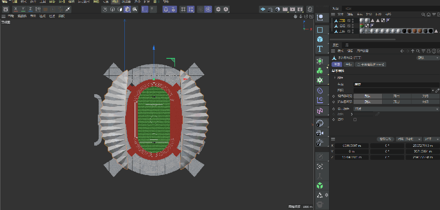440x210 pixels.
Task: Select the Cube primitive tool
Action: [320, 39]
